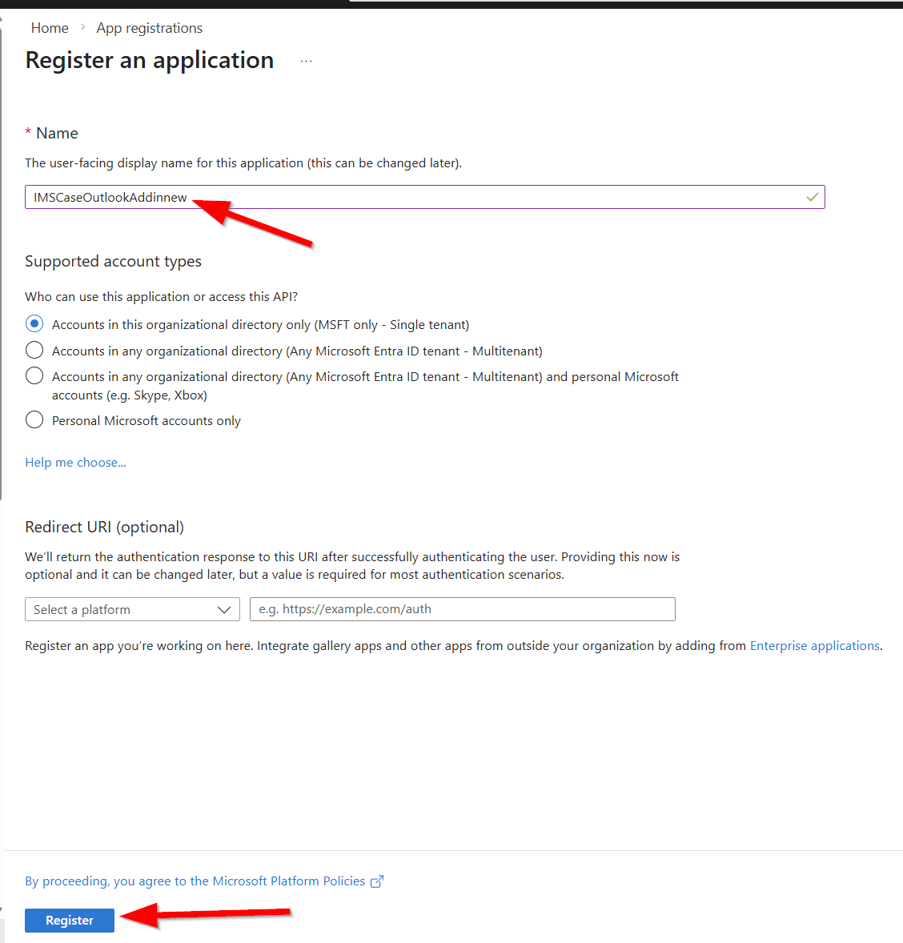Click the Register an application heading

coord(149,60)
